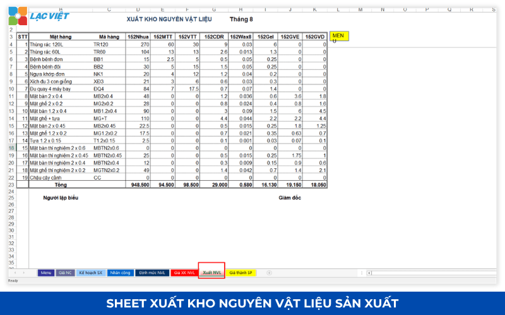Click horizontal scrollbar left arrow

pos(369,273)
